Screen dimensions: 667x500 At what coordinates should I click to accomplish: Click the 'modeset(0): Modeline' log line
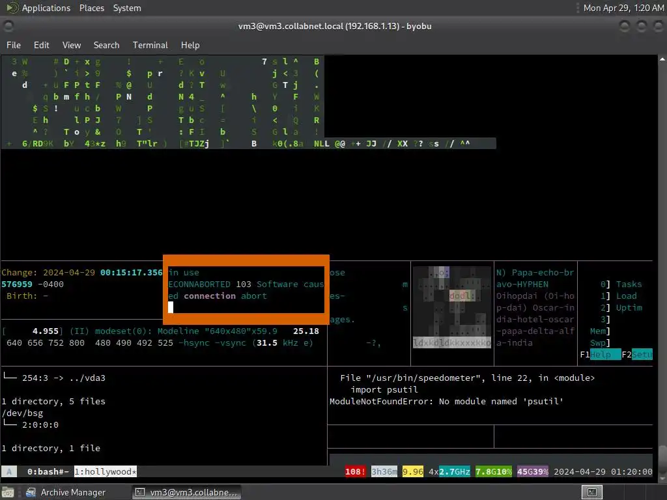coord(160,331)
